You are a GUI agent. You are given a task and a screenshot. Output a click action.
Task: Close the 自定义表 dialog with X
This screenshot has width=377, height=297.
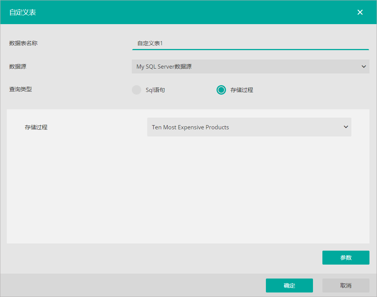pyautogui.click(x=360, y=12)
